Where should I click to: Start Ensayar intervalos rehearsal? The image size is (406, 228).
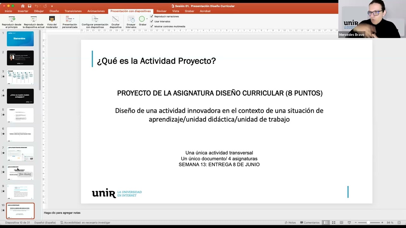(x=131, y=22)
